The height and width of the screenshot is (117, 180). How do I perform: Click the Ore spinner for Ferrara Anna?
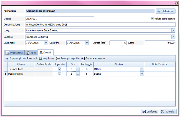[x=78, y=69]
